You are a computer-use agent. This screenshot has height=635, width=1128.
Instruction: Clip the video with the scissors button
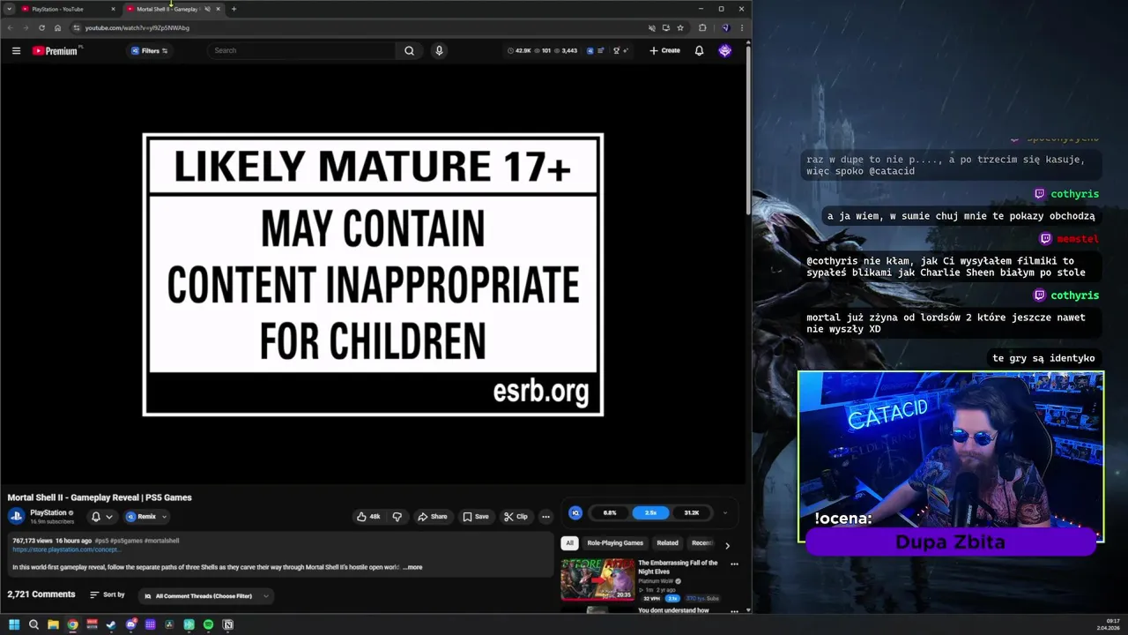click(x=516, y=517)
